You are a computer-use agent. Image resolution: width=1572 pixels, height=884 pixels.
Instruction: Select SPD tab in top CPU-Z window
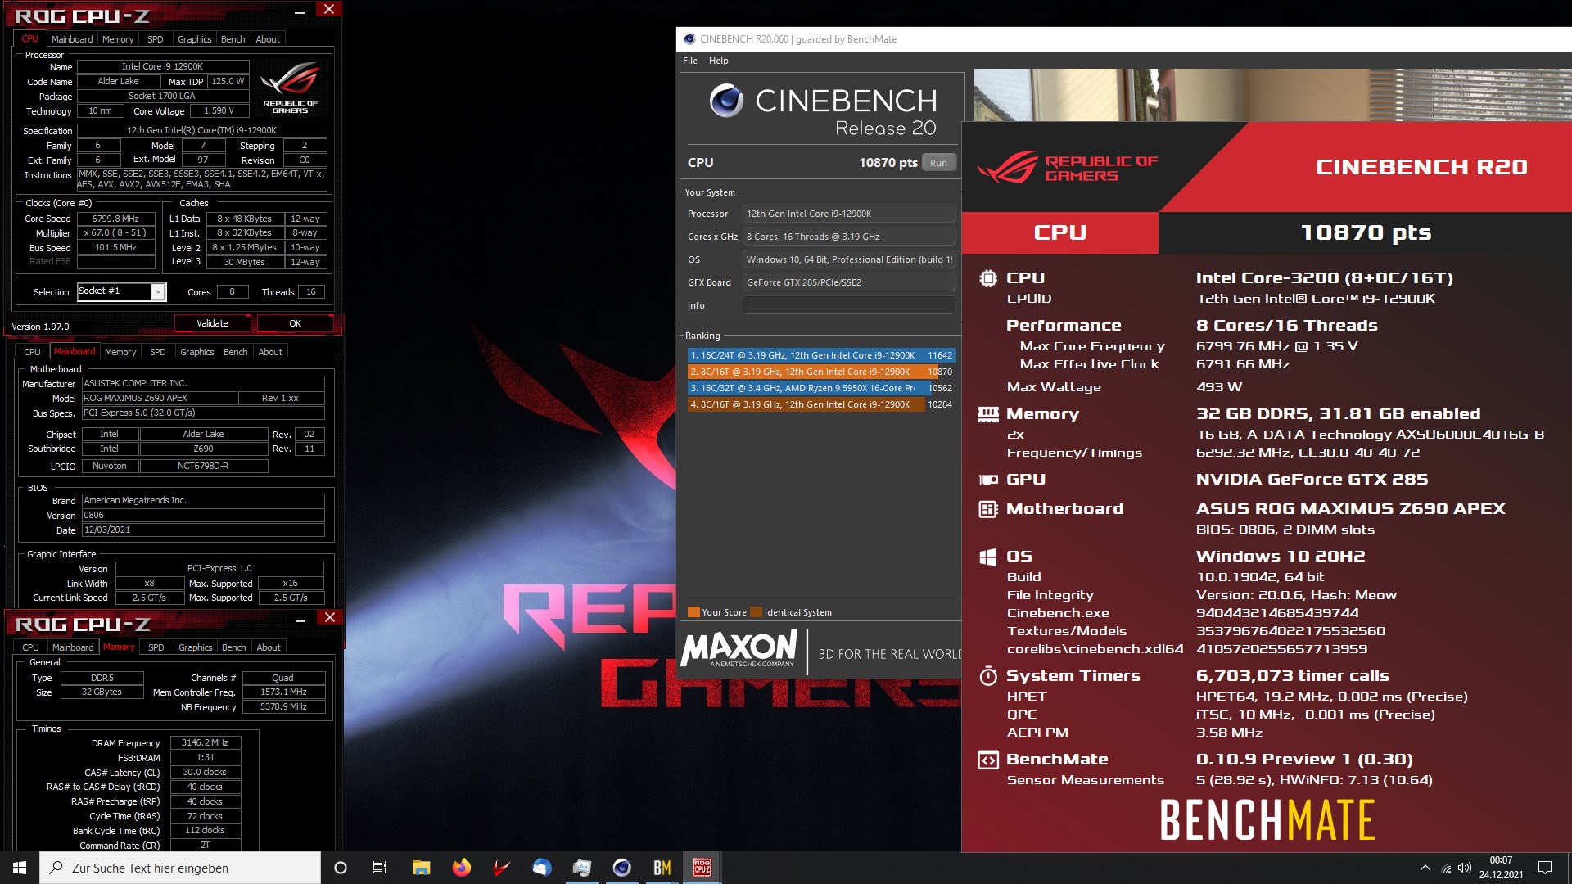coord(156,39)
